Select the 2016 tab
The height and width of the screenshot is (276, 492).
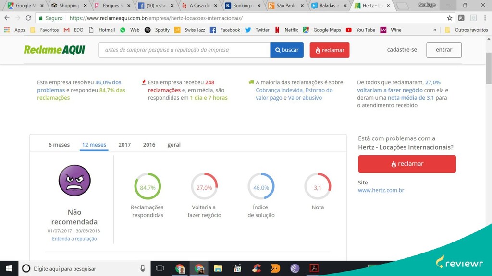coord(149,145)
